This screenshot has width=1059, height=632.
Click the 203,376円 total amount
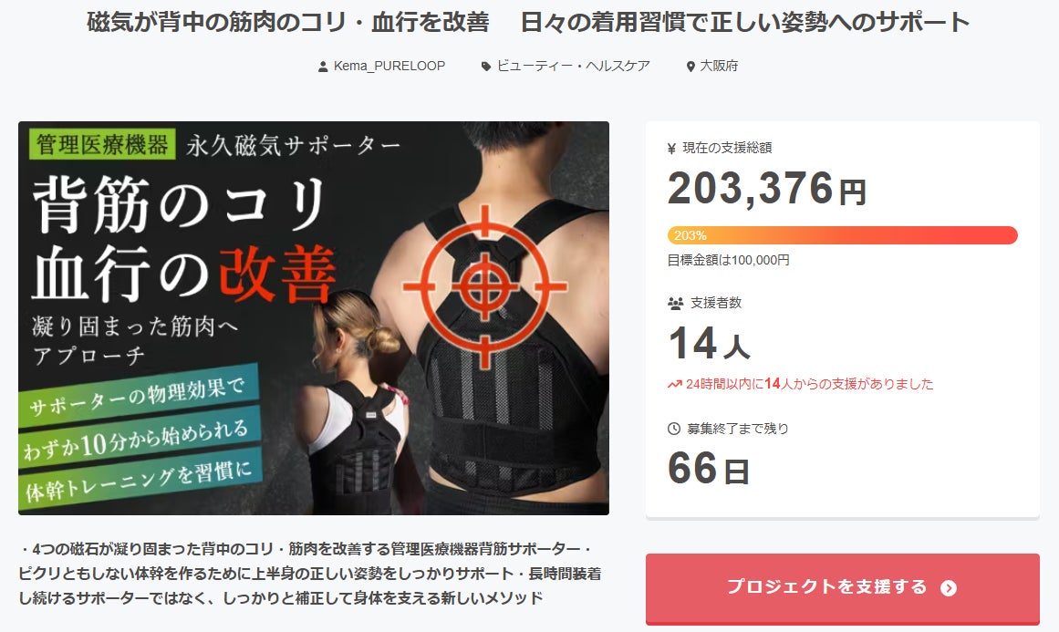767,189
